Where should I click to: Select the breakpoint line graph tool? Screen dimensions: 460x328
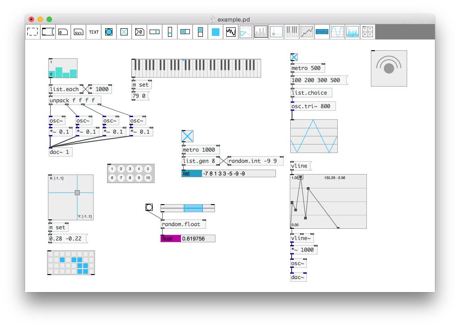coord(307,32)
